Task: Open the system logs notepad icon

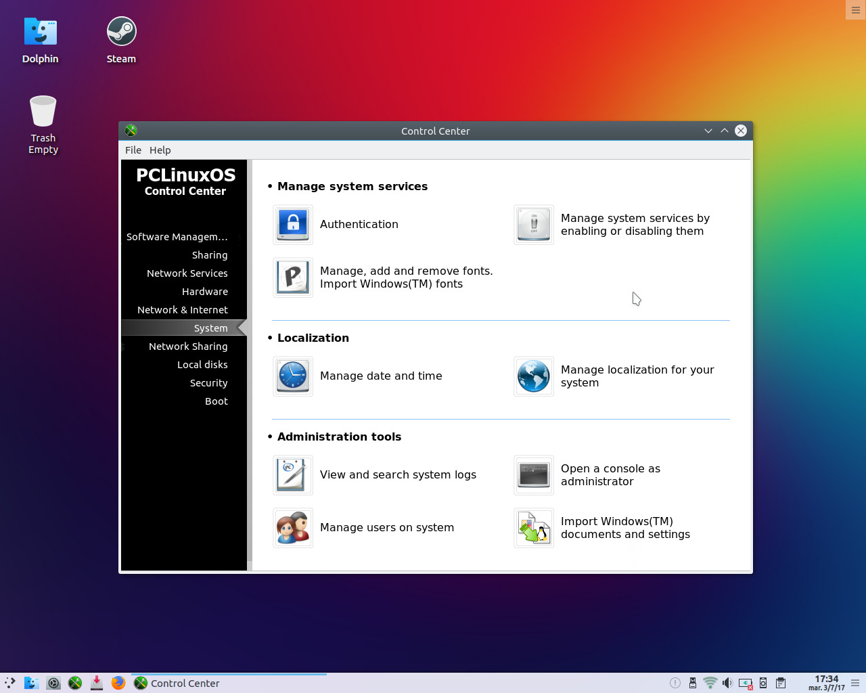Action: pyautogui.click(x=293, y=475)
